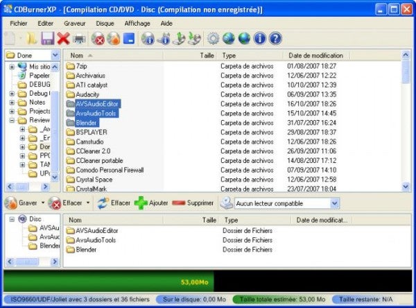This screenshot has width=416, height=308.
Task: Open the dropdown arrow next to Graver
Action: (43, 203)
